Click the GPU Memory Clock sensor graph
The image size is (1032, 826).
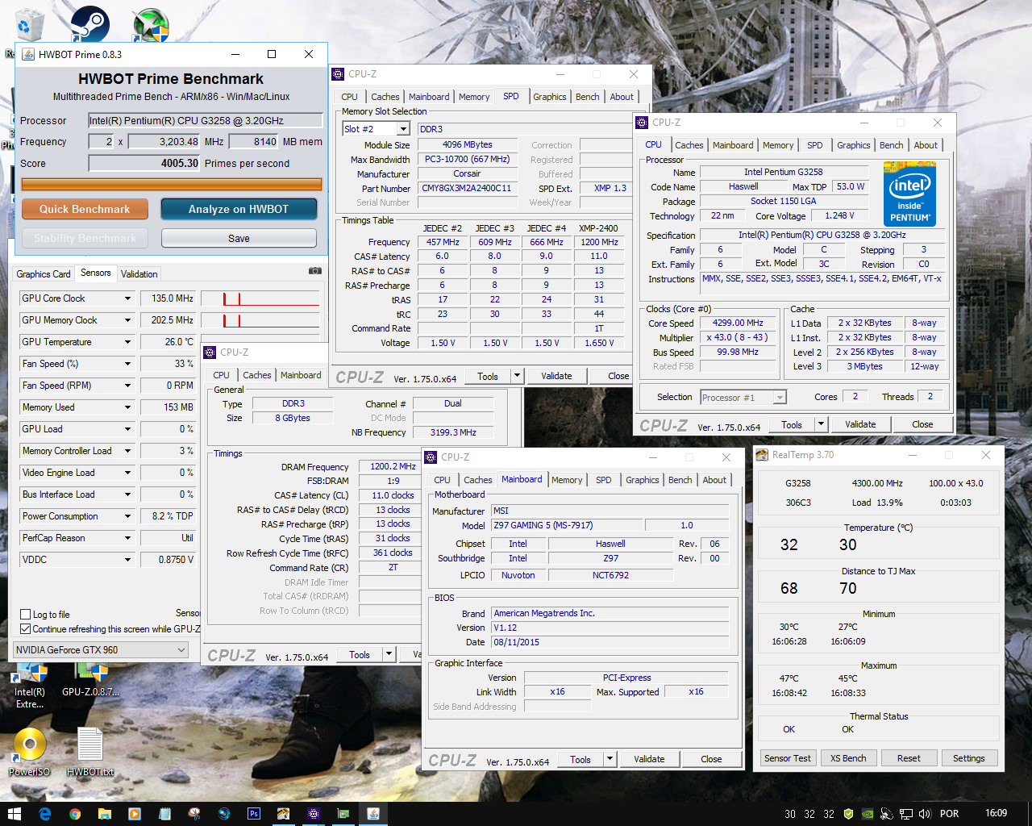[x=260, y=320]
